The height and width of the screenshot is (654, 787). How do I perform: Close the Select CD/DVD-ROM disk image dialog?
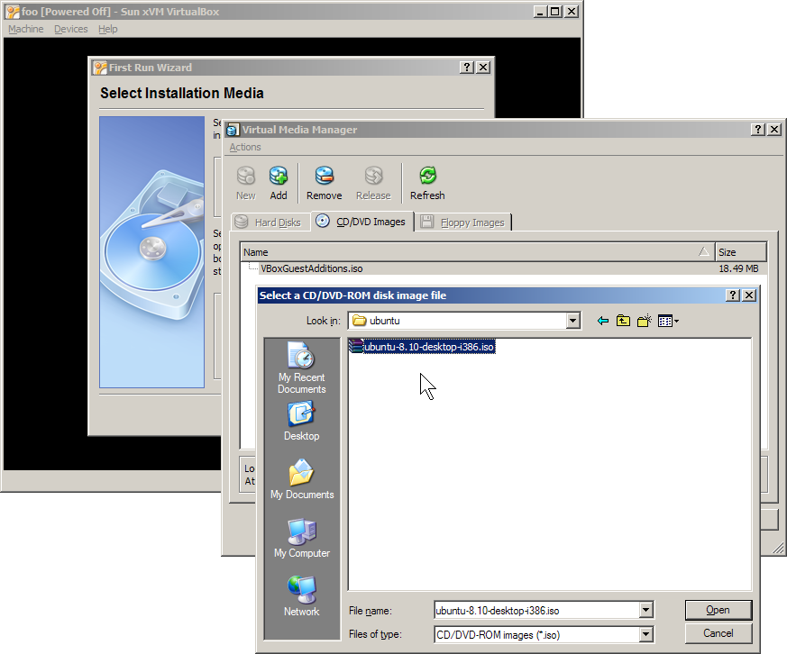(749, 295)
